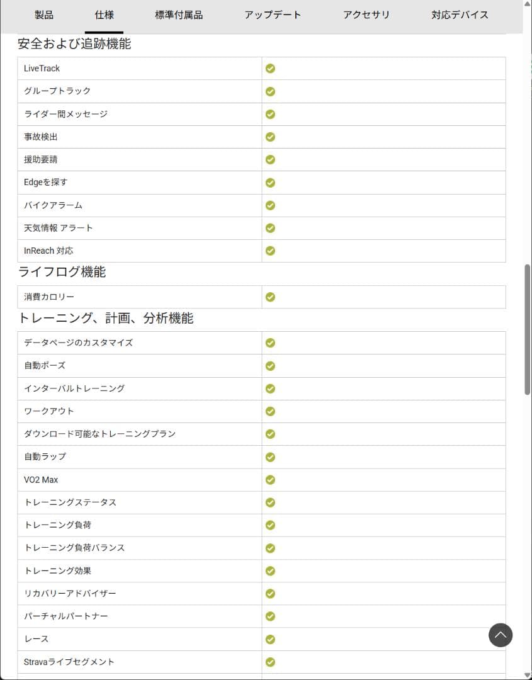Viewport: 532px width, 680px height.
Task: Open the アップデート section
Action: point(273,15)
